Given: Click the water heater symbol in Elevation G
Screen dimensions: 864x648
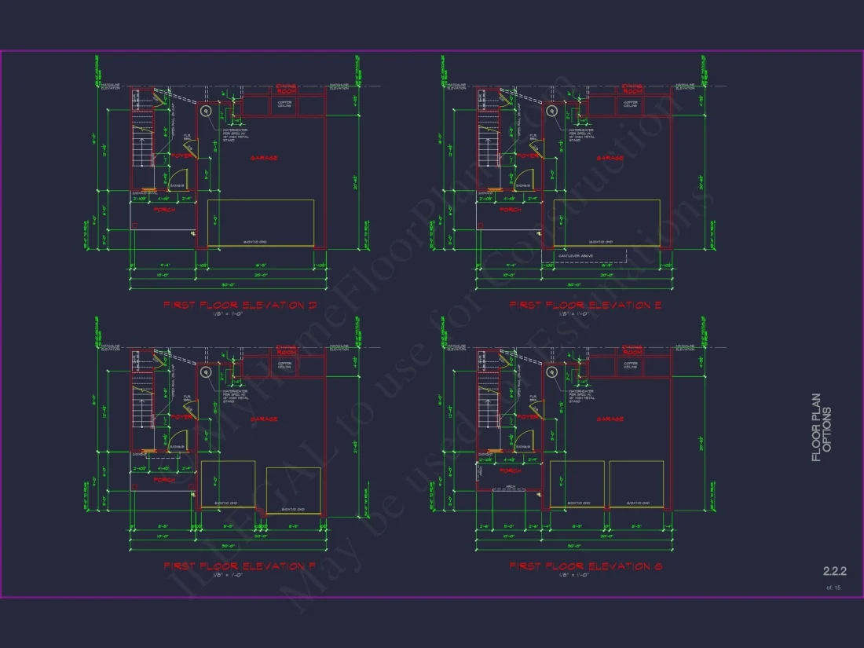Looking at the screenshot, I should (552, 373).
